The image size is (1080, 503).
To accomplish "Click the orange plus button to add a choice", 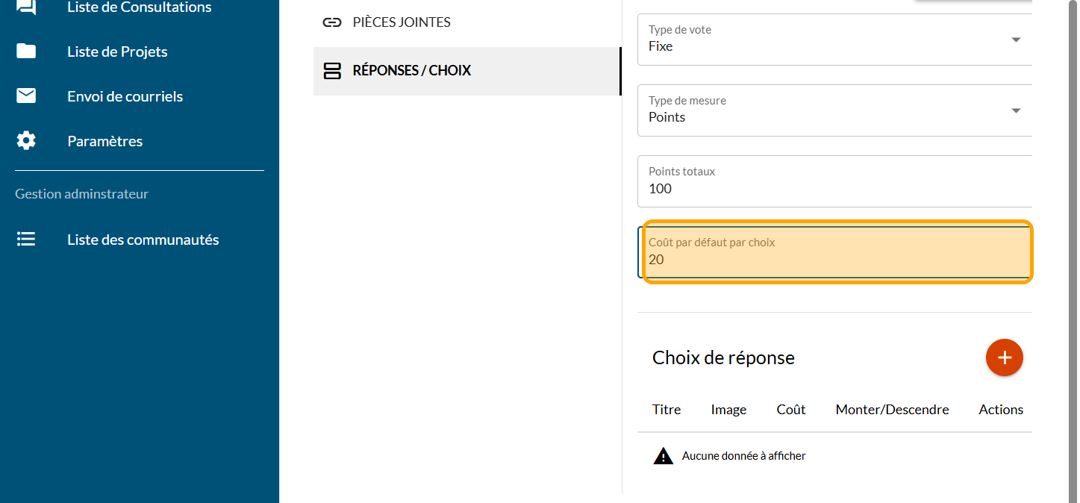I will click(x=1004, y=357).
